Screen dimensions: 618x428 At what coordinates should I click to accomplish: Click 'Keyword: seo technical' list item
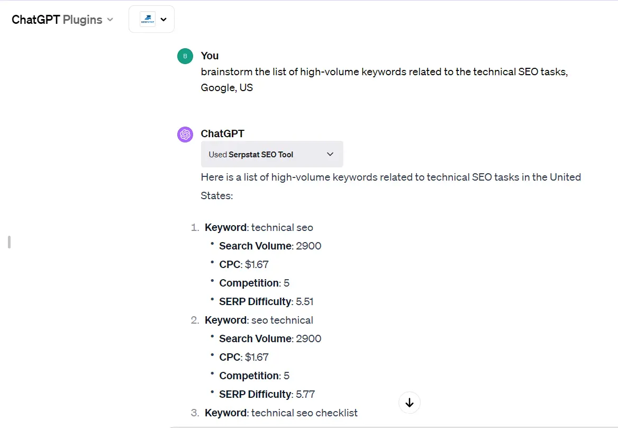point(259,320)
